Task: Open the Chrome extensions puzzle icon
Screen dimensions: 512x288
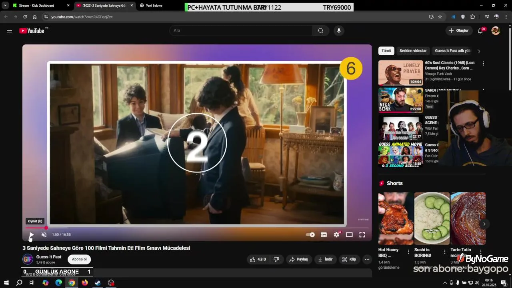Action: pos(472,17)
